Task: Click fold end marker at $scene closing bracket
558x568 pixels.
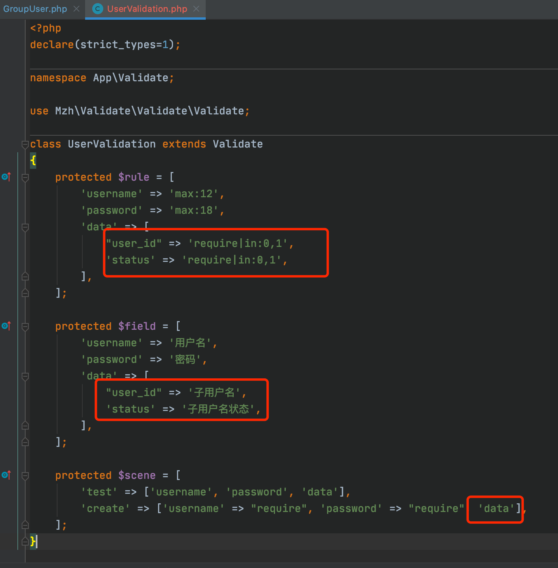Action: click(25, 525)
